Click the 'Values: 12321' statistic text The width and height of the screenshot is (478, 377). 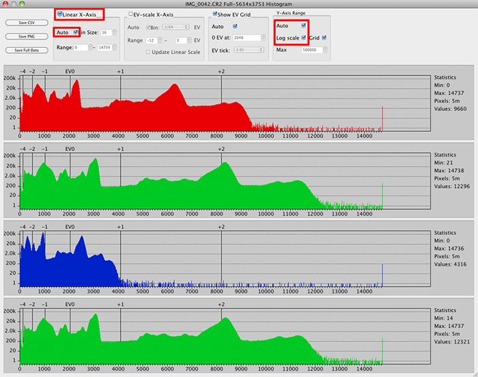tap(452, 342)
